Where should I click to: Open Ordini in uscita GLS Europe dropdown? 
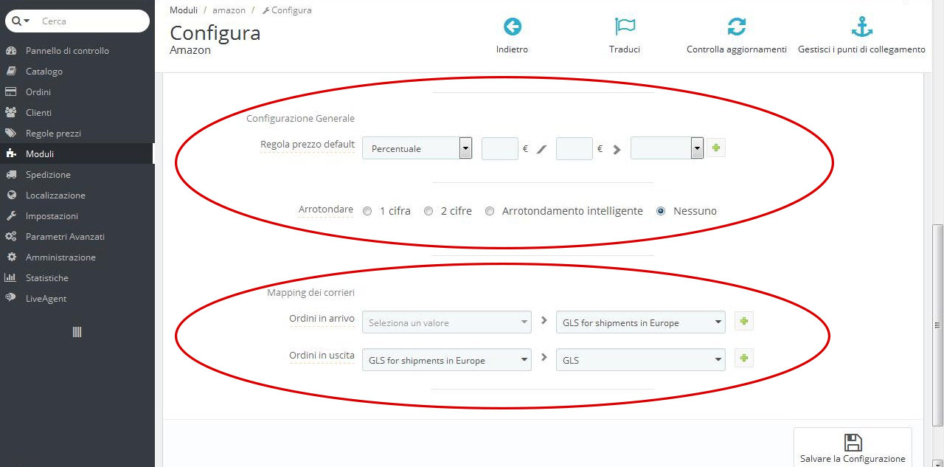pos(447,360)
